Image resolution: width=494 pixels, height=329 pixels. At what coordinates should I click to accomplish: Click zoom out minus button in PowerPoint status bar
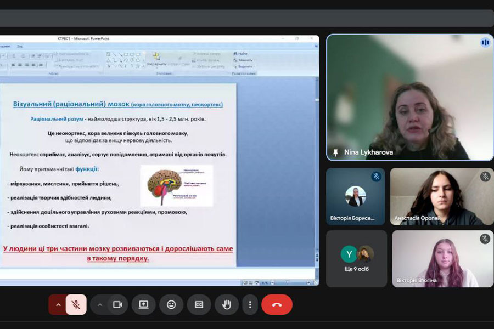[x=272, y=283]
